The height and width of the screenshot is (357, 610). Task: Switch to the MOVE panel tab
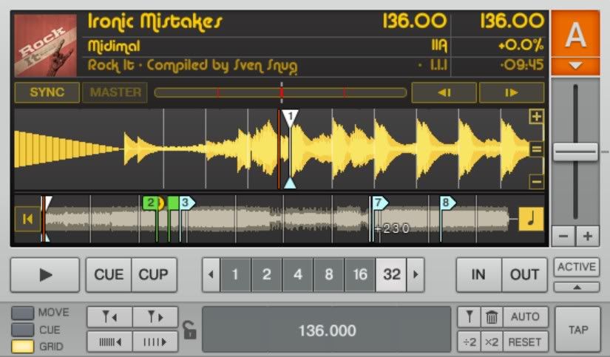(24, 313)
